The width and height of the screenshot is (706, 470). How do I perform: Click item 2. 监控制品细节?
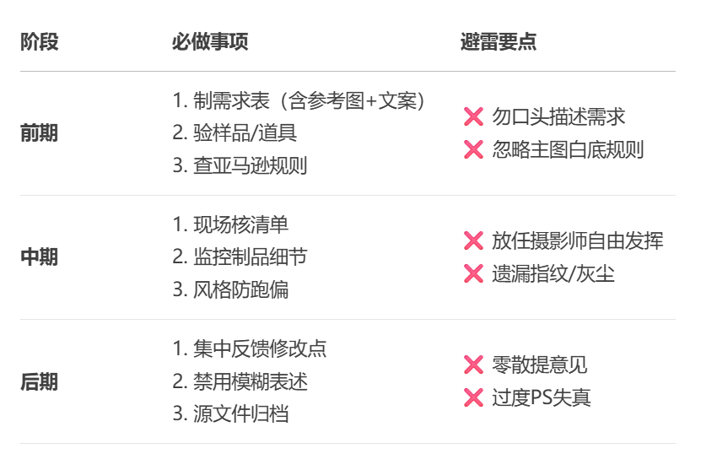[240, 257]
